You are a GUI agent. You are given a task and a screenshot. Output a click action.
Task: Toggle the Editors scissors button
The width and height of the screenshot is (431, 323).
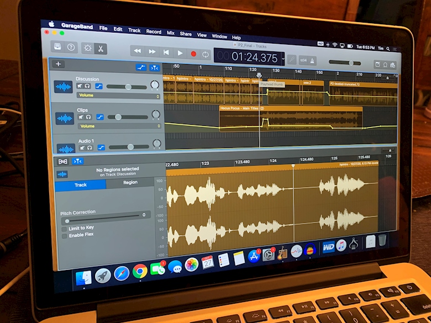101,49
